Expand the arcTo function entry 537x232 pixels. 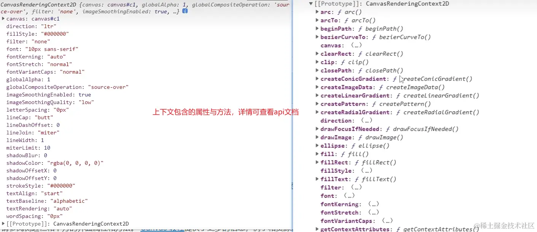pyautogui.click(x=317, y=21)
